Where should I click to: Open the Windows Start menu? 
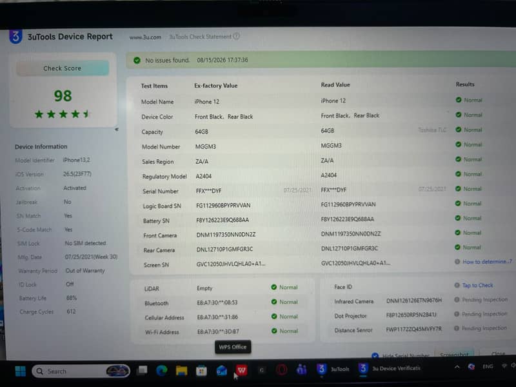coord(21,372)
